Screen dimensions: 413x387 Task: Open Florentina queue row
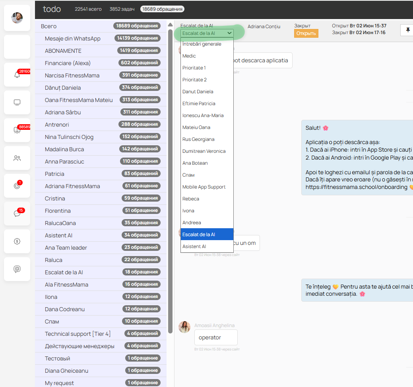tap(101, 211)
